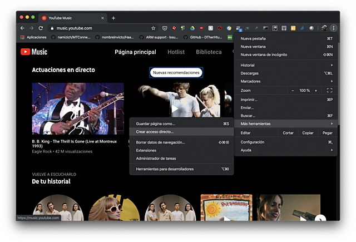Click the Zoom 100 % value

304,90
